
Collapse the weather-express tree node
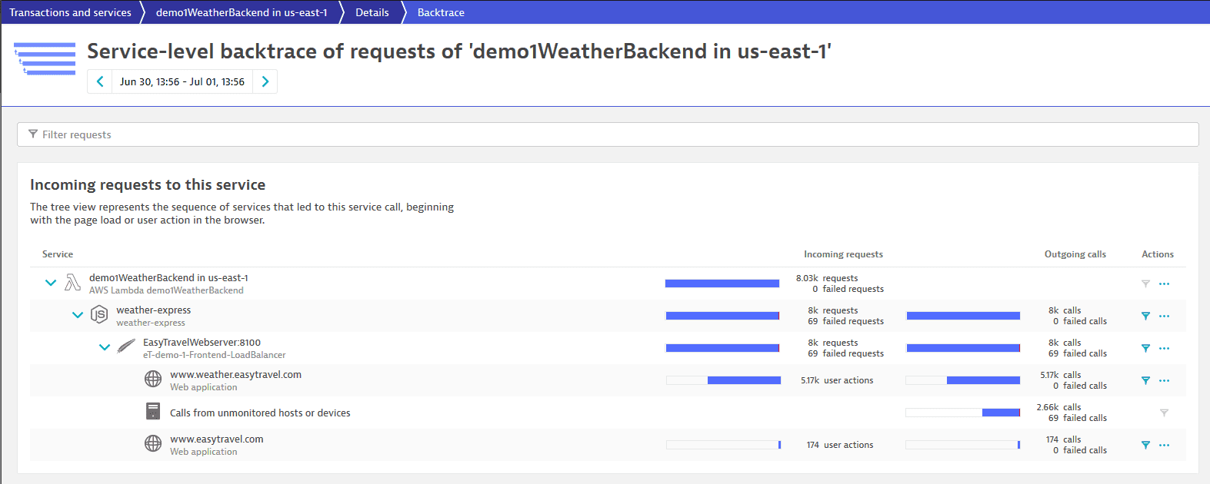tap(78, 315)
